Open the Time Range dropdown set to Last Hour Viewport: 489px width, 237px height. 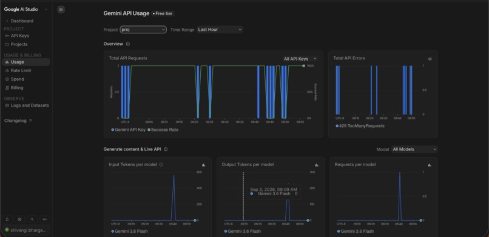pyautogui.click(x=220, y=30)
